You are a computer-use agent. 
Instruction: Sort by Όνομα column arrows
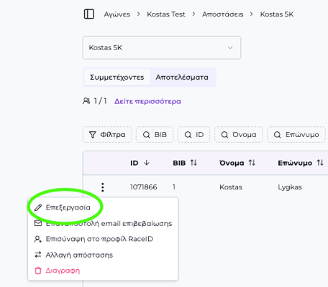point(252,163)
